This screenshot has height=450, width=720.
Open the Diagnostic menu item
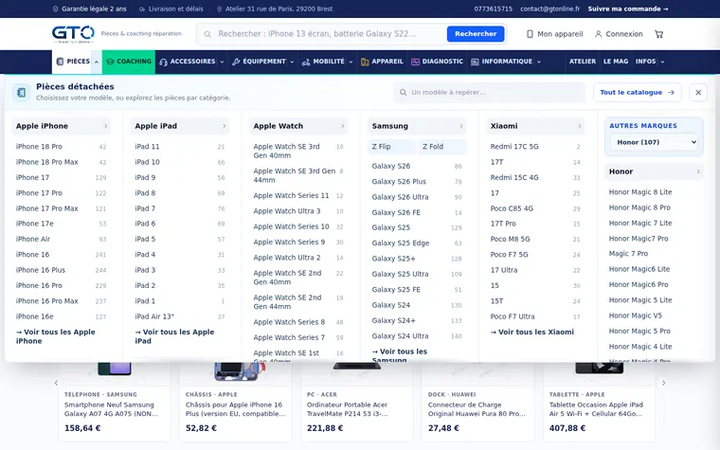[437, 62]
